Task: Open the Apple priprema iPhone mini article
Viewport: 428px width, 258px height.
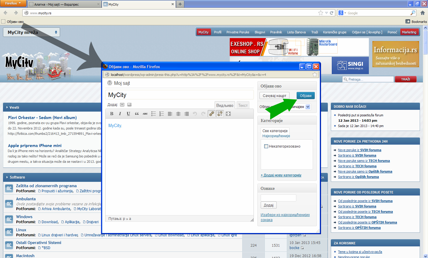Action: point(35,146)
